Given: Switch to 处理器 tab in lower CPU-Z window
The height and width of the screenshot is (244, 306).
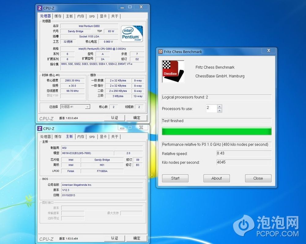Looking at the screenshot, I should tap(46, 137).
